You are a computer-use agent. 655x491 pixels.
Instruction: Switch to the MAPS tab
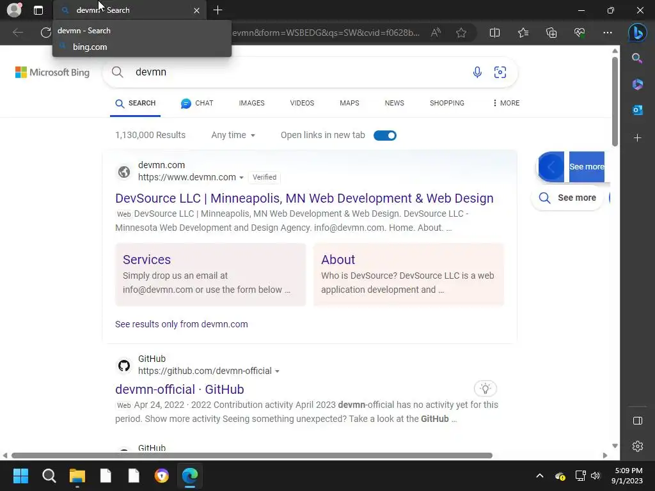pos(349,103)
